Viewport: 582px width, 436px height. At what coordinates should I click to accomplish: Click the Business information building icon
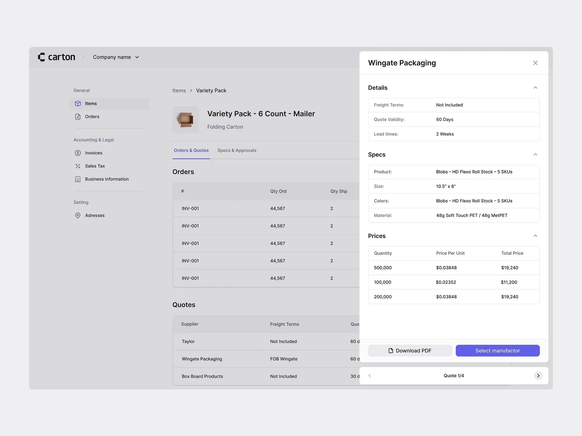point(78,179)
